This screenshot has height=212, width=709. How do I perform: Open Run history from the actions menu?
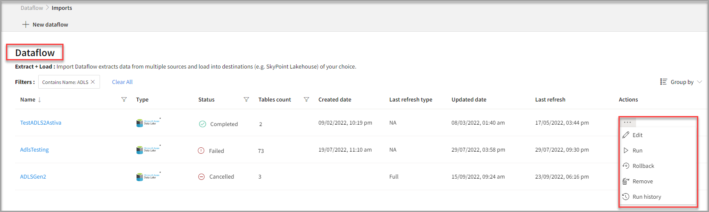click(646, 197)
